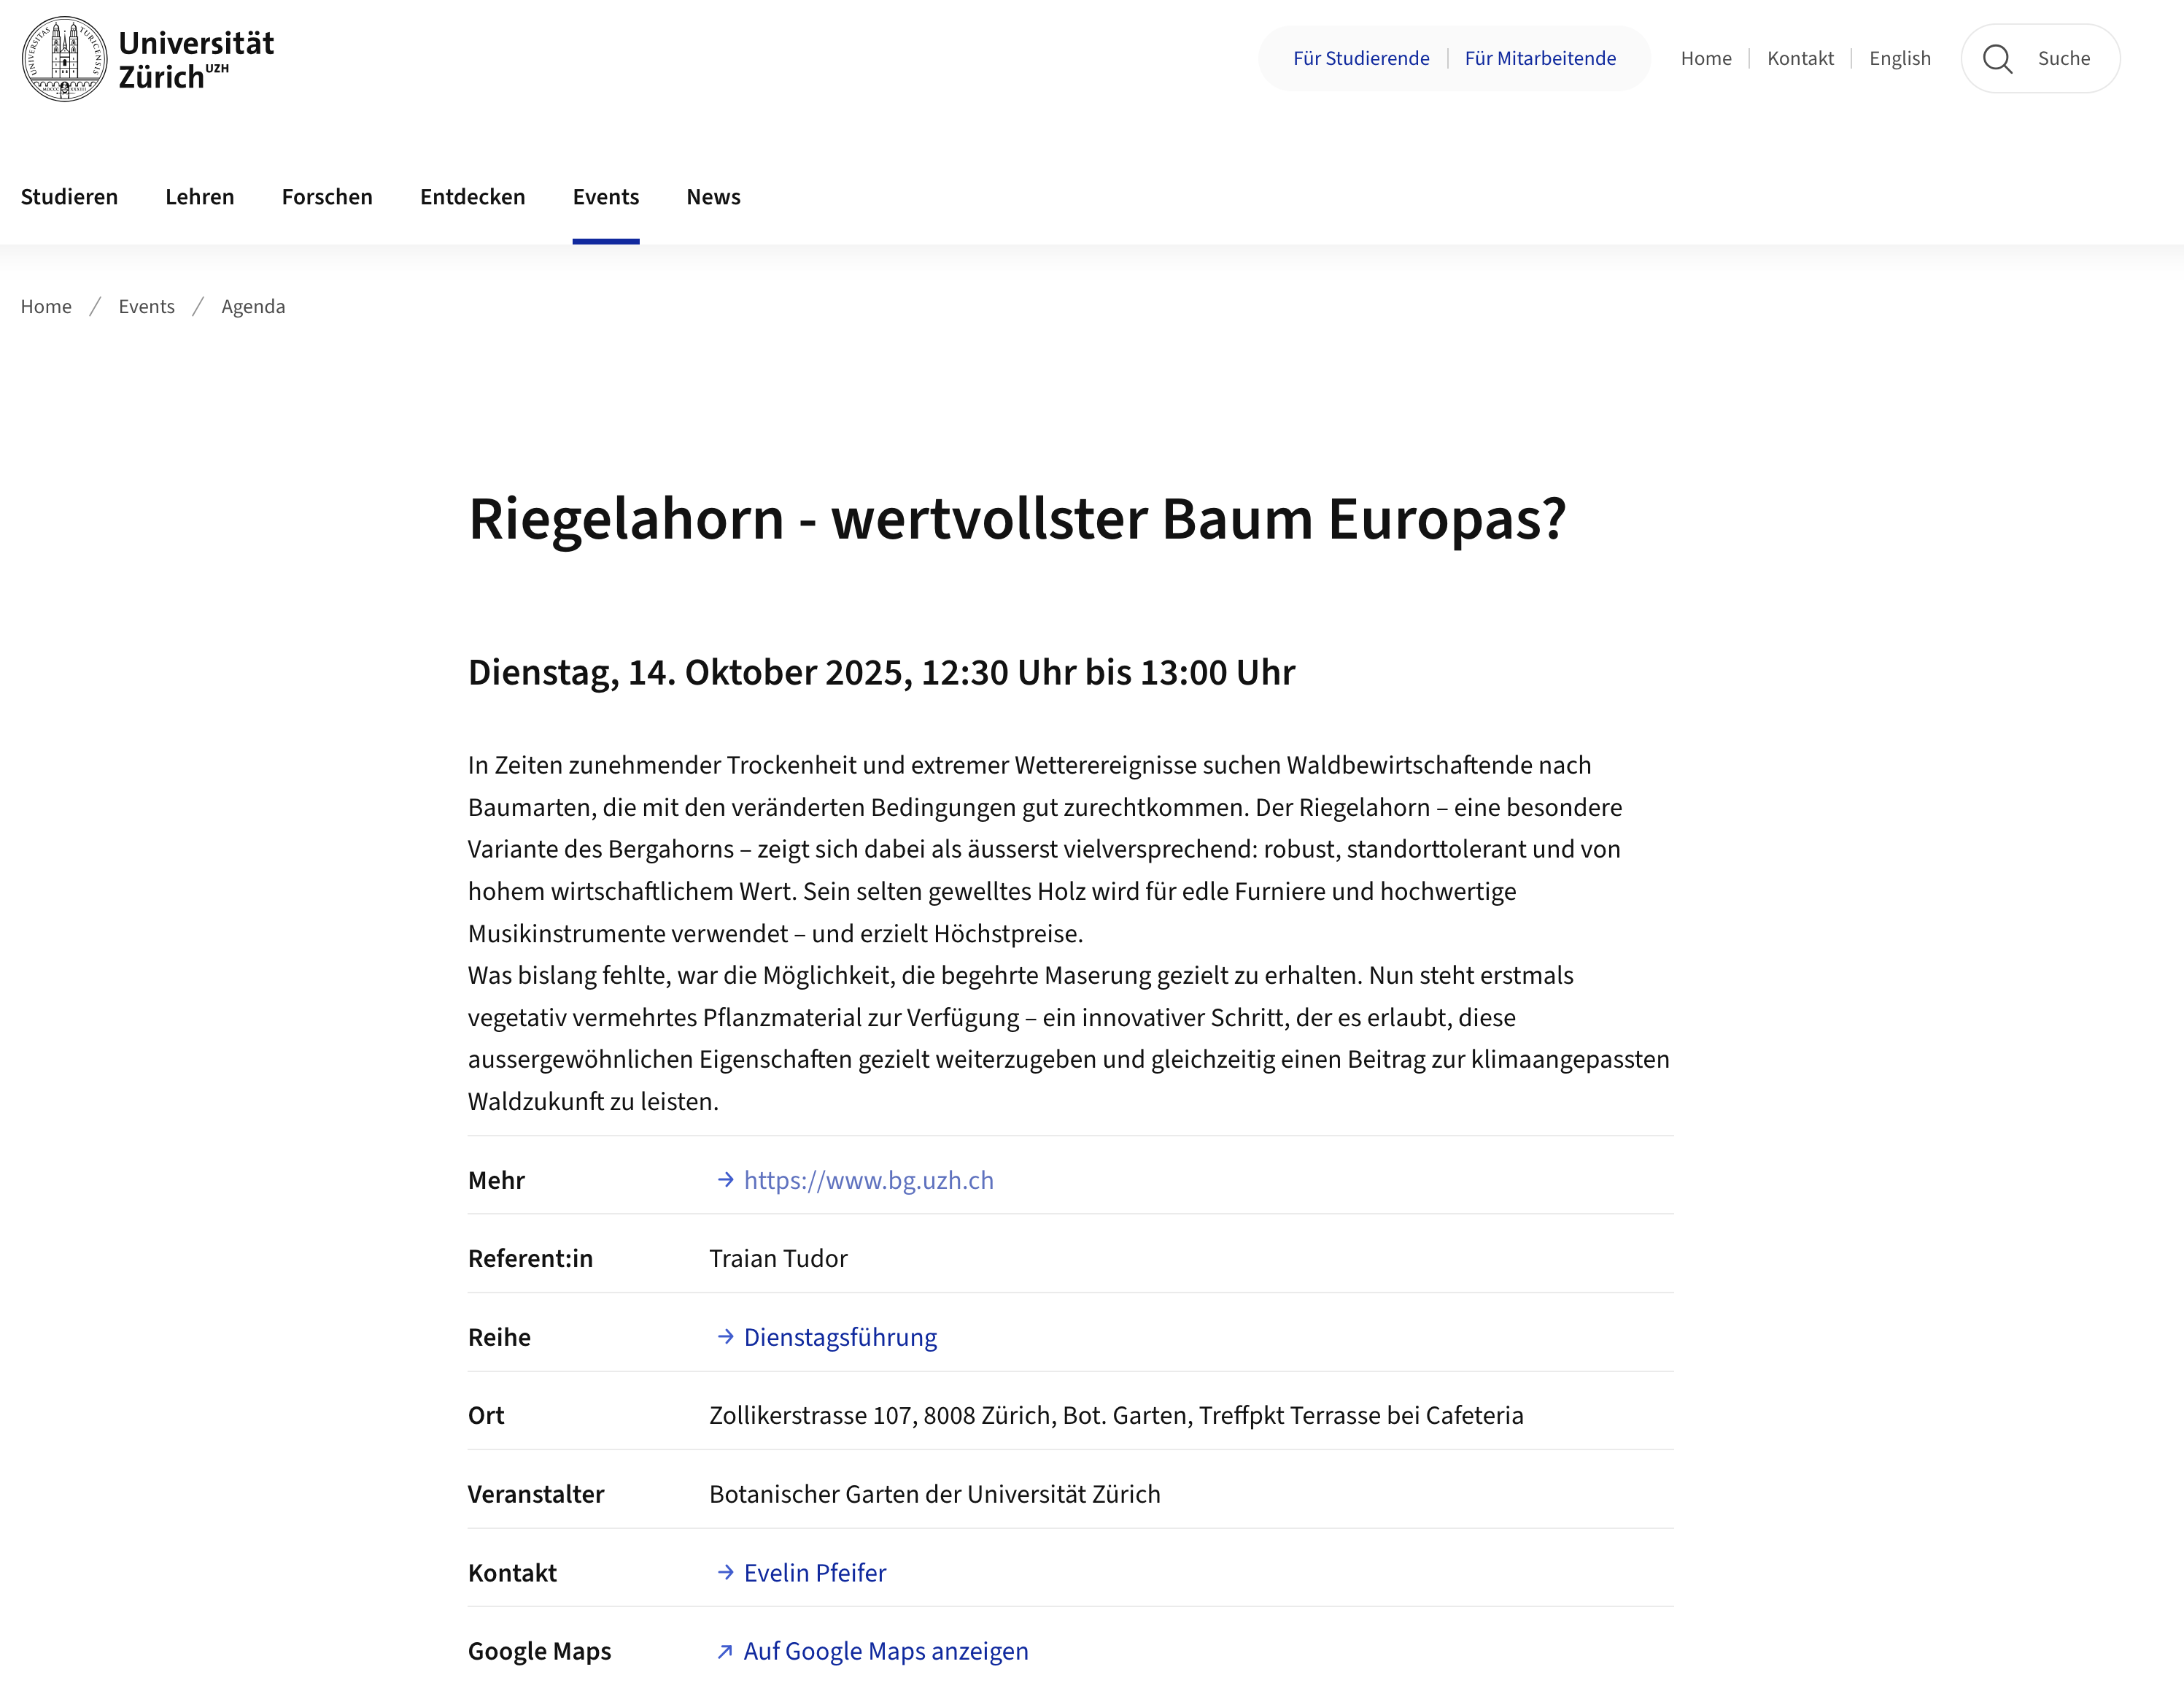Click the external link arrow for Google Maps

(x=725, y=1652)
